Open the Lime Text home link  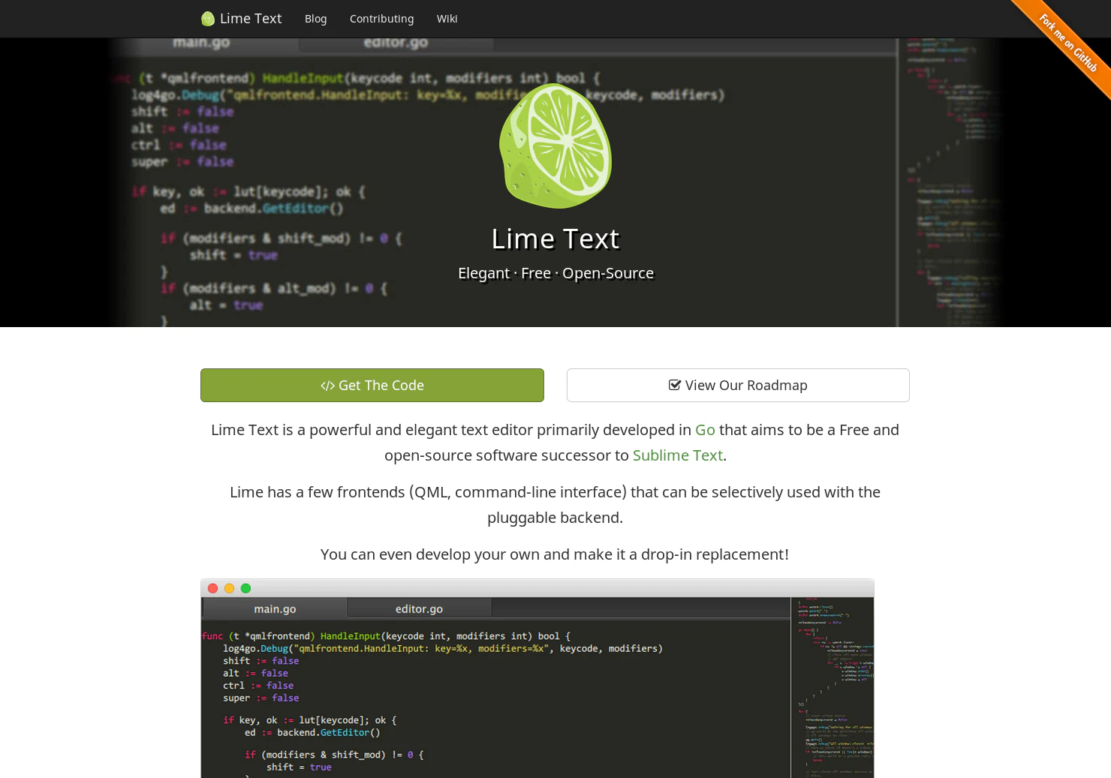pyautogui.click(x=242, y=19)
